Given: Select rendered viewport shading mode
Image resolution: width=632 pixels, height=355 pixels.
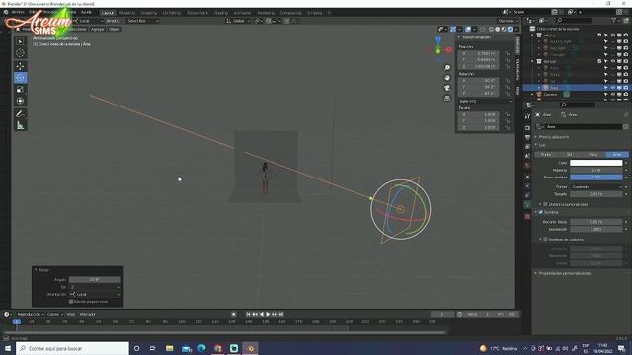Looking at the screenshot, I should [511, 29].
